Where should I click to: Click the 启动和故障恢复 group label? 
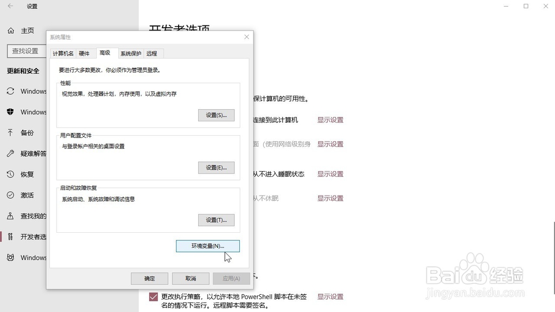pos(78,188)
